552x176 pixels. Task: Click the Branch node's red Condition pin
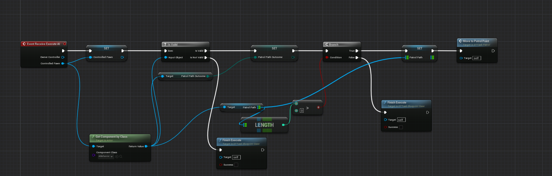click(x=327, y=58)
